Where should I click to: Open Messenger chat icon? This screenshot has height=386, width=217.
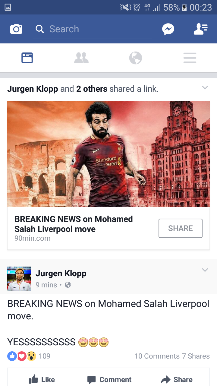168,29
